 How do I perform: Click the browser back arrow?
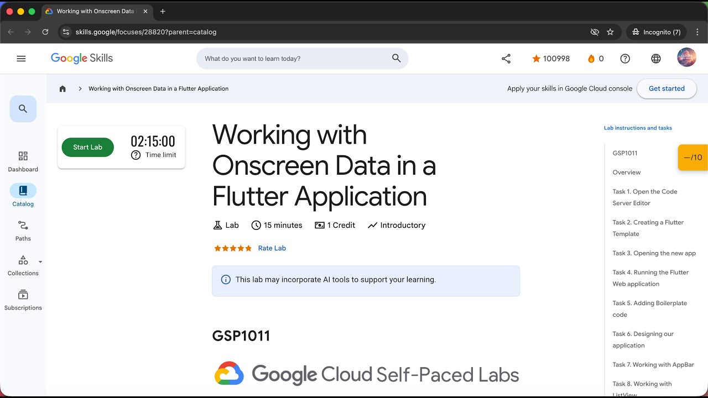[11, 32]
